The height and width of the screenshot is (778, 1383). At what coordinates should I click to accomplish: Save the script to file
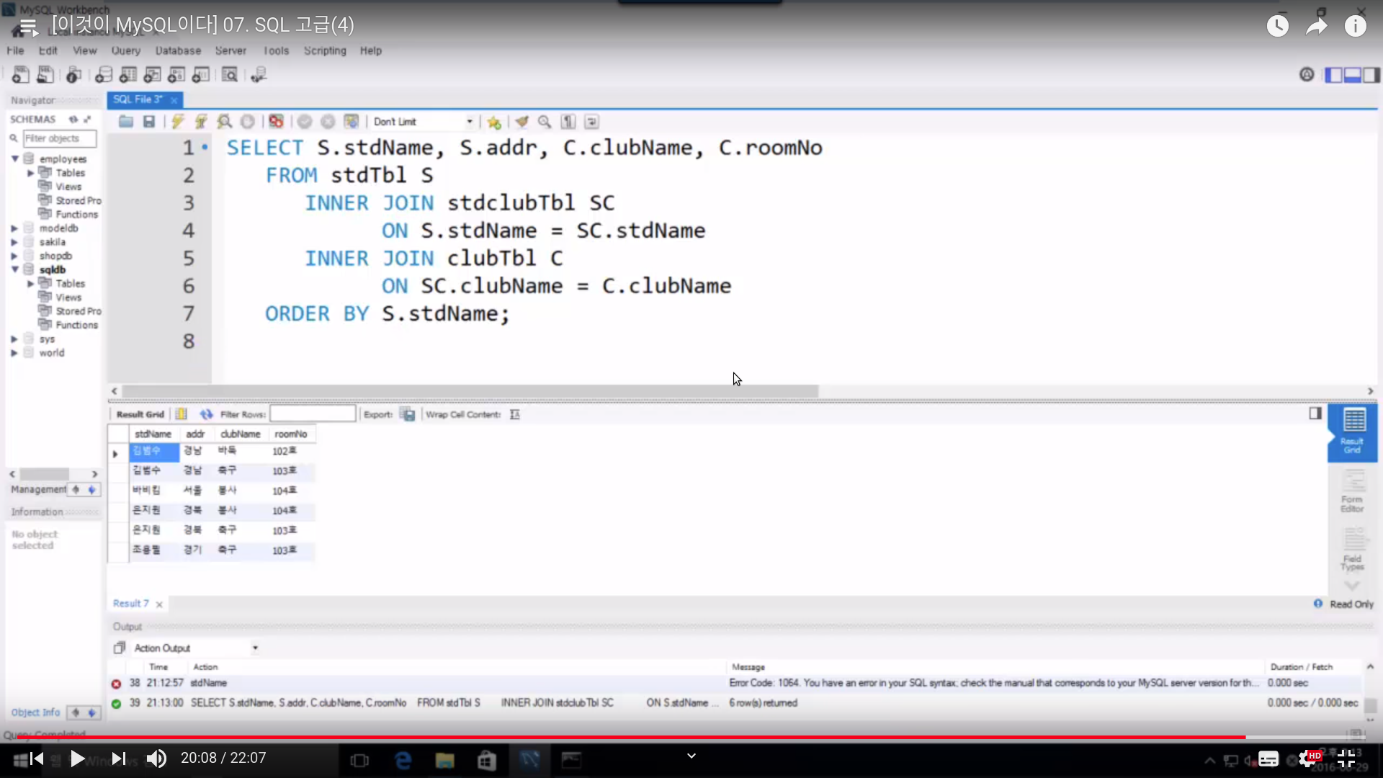click(149, 122)
